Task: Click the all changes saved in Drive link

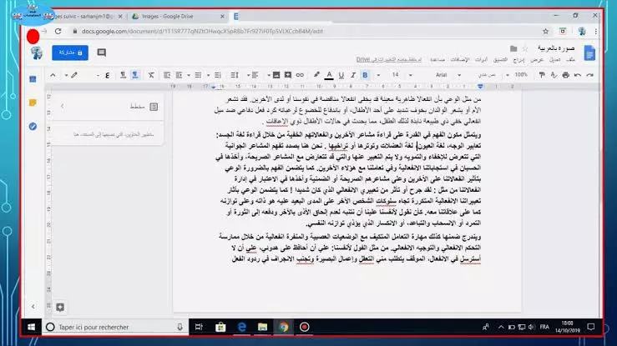Action: pos(389,60)
